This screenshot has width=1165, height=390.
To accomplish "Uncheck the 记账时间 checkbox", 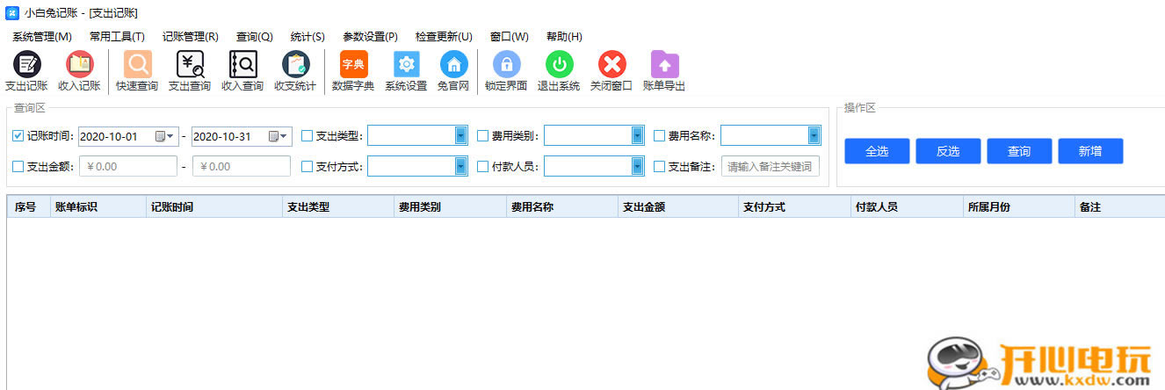I will click(x=18, y=136).
